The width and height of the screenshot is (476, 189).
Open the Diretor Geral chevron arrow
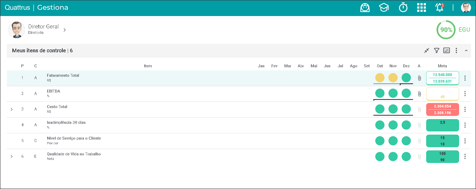(65, 30)
